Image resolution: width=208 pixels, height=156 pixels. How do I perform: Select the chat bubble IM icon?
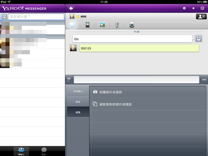click(72, 25)
